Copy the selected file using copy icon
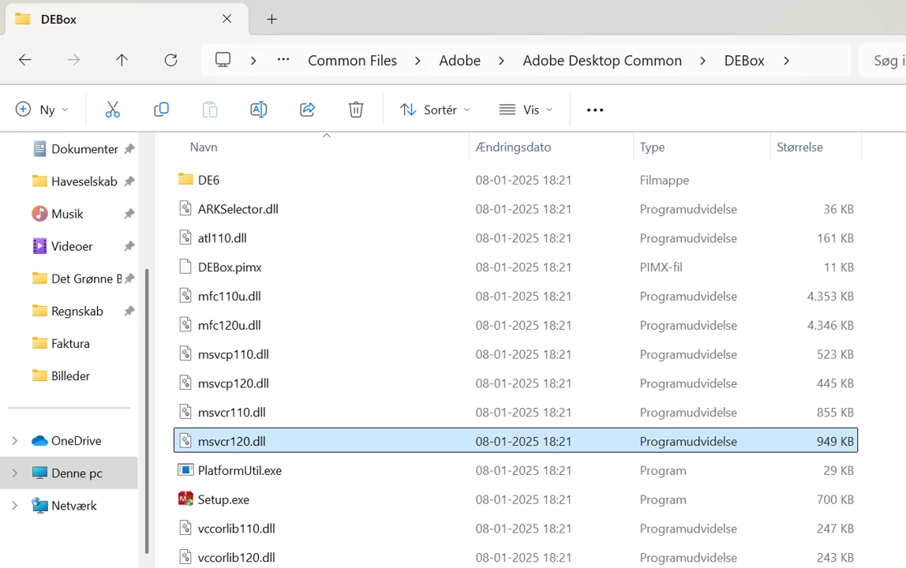 click(161, 109)
